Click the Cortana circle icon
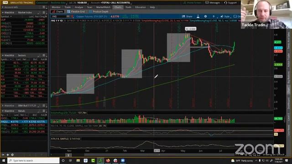Viewport: 292px width, 164px height. click(63, 160)
